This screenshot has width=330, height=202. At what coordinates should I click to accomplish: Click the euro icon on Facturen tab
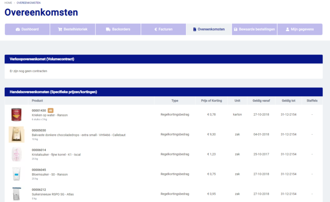pos(156,29)
